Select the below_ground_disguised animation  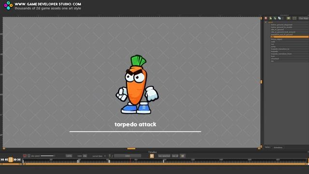click(x=290, y=25)
